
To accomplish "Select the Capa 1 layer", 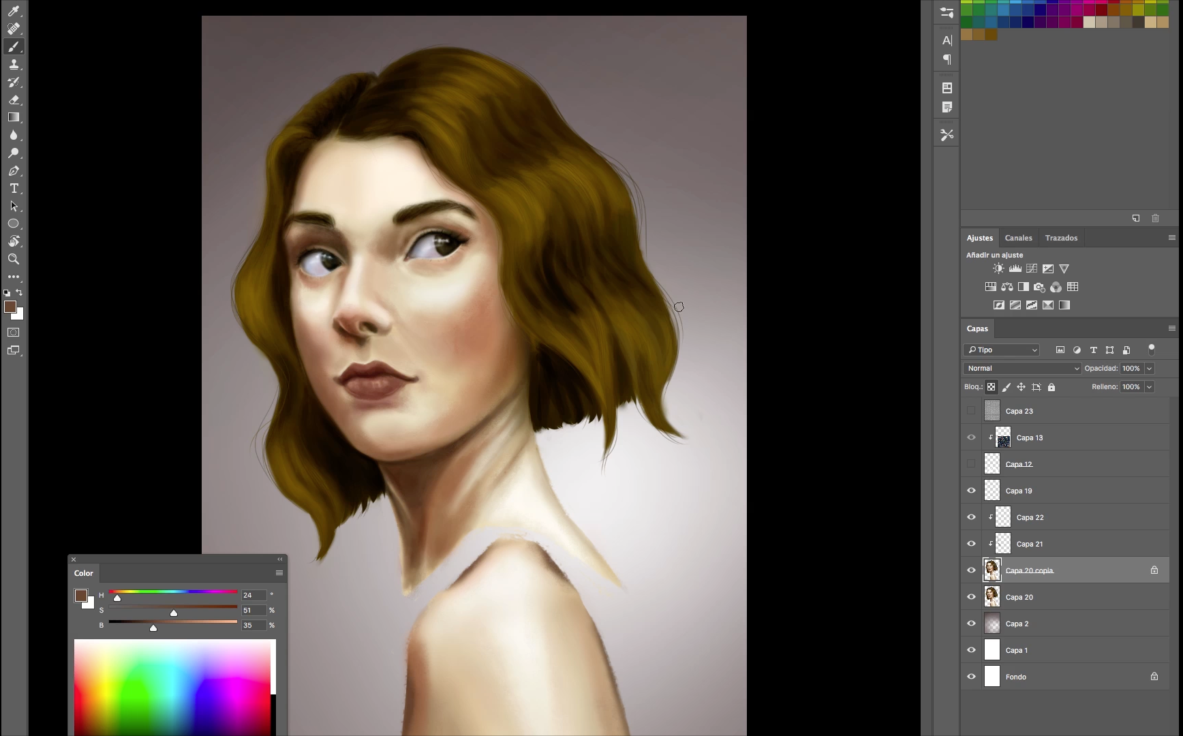I will point(1065,650).
